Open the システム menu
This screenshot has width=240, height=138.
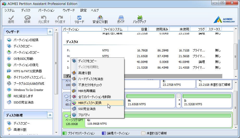[x=9, y=10]
